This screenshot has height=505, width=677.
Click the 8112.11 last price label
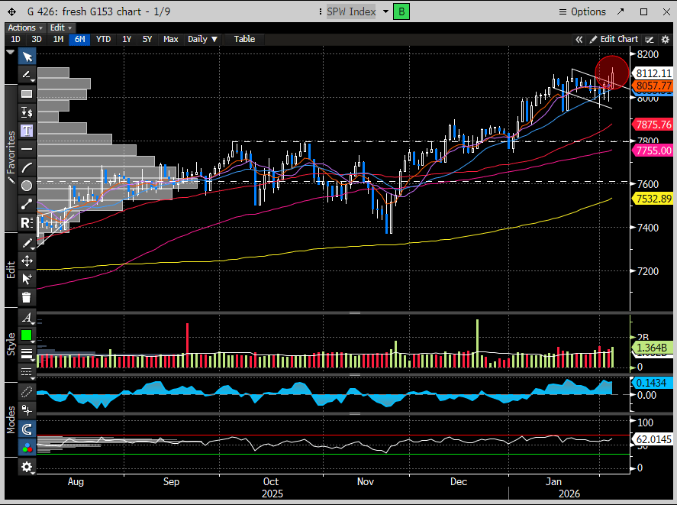point(653,73)
